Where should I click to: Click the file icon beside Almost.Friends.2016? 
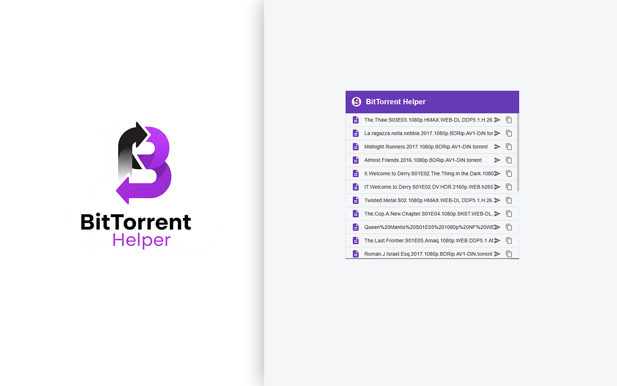[356, 160]
